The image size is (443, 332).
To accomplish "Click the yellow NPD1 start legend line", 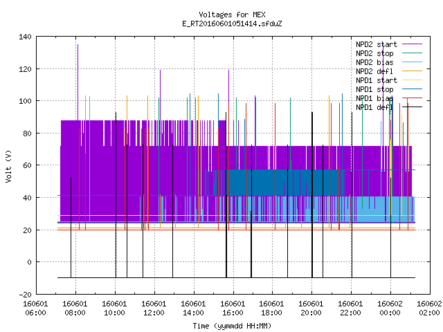I will (x=412, y=80).
